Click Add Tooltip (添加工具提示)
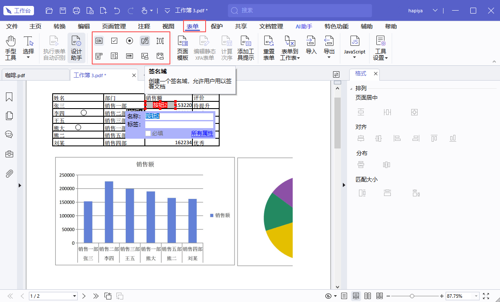The width and height of the screenshot is (500, 302). tap(246, 48)
